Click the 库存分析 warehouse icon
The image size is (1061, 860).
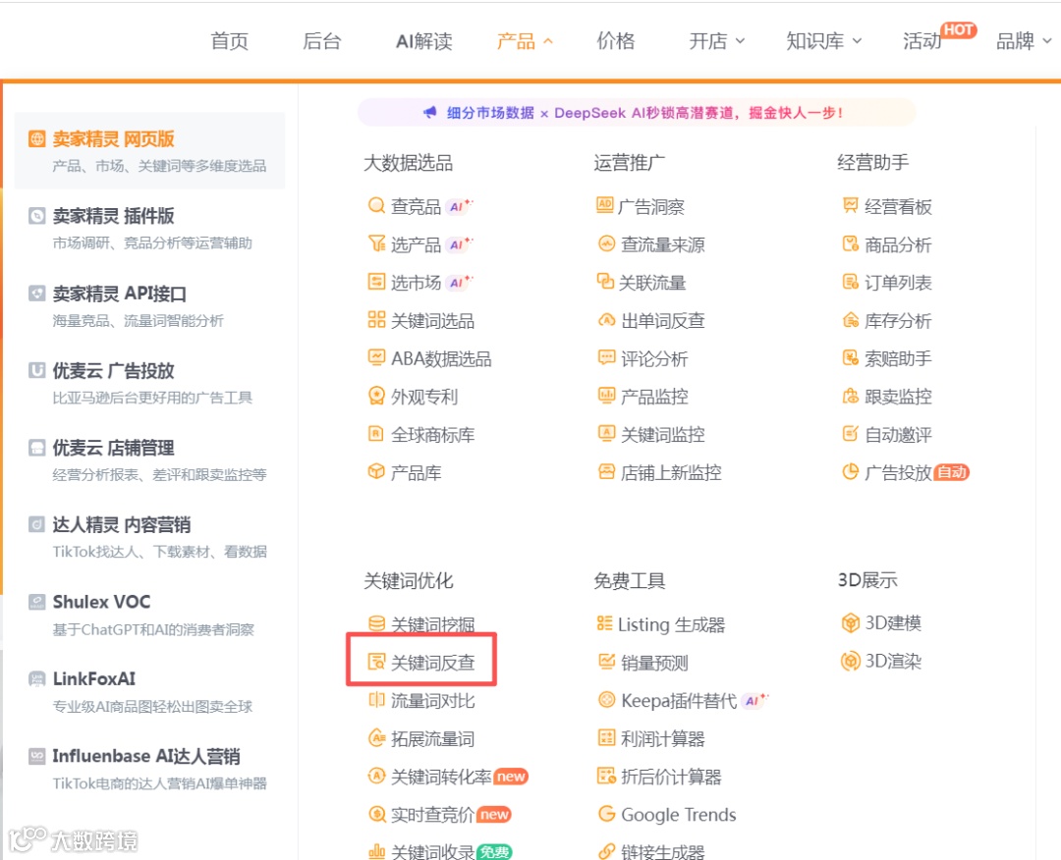850,320
